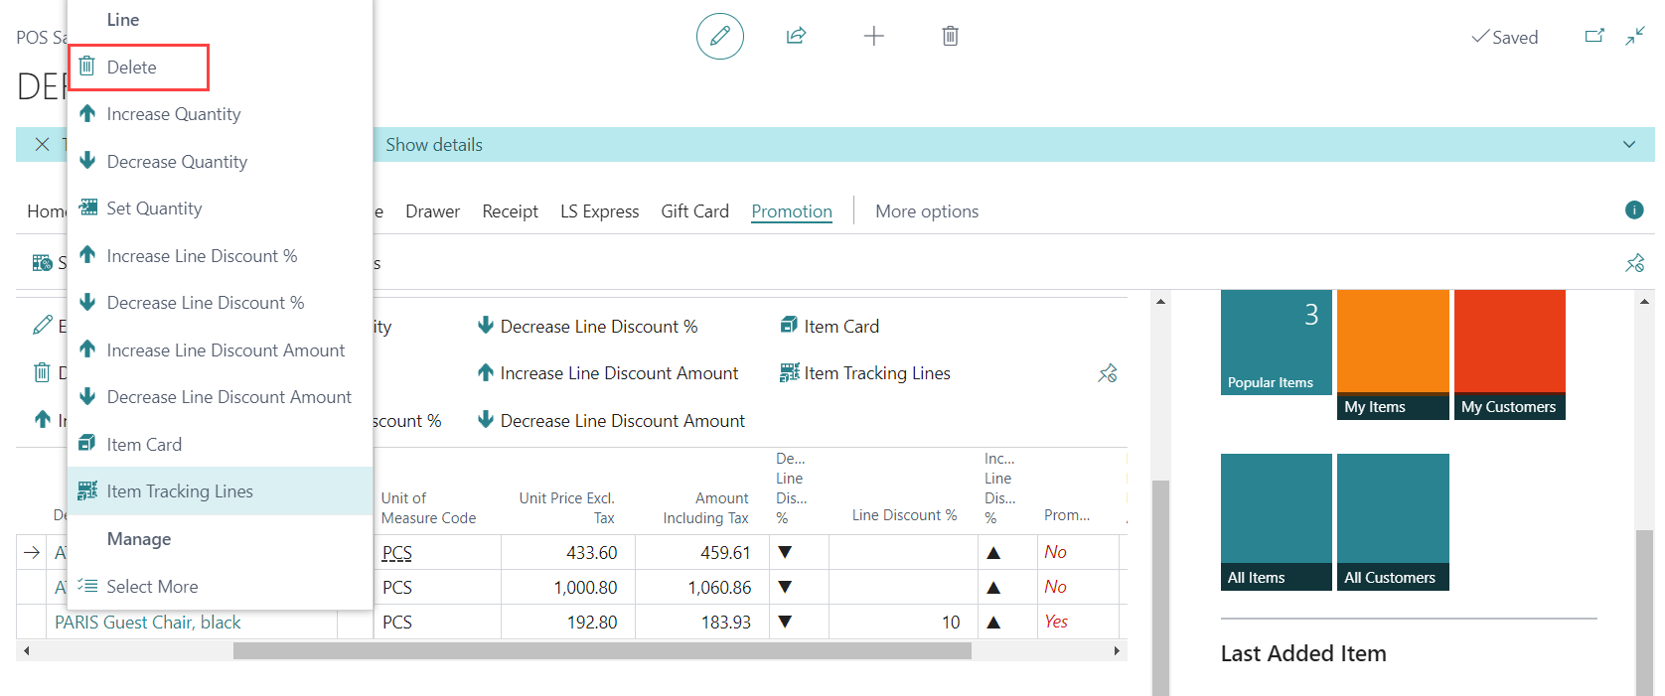Open the All Customers tile
The width and height of the screenshot is (1665, 696).
coord(1393,522)
